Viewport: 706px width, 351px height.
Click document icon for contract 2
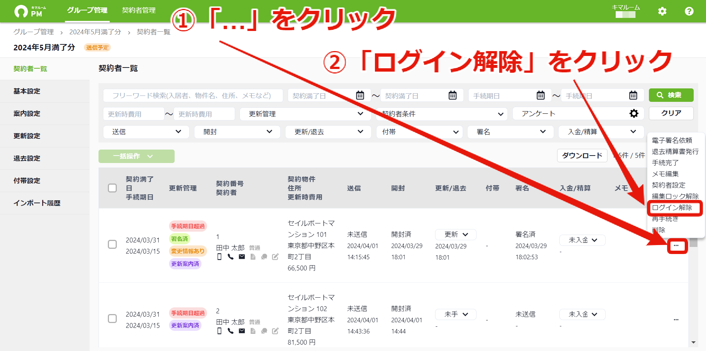(x=253, y=331)
